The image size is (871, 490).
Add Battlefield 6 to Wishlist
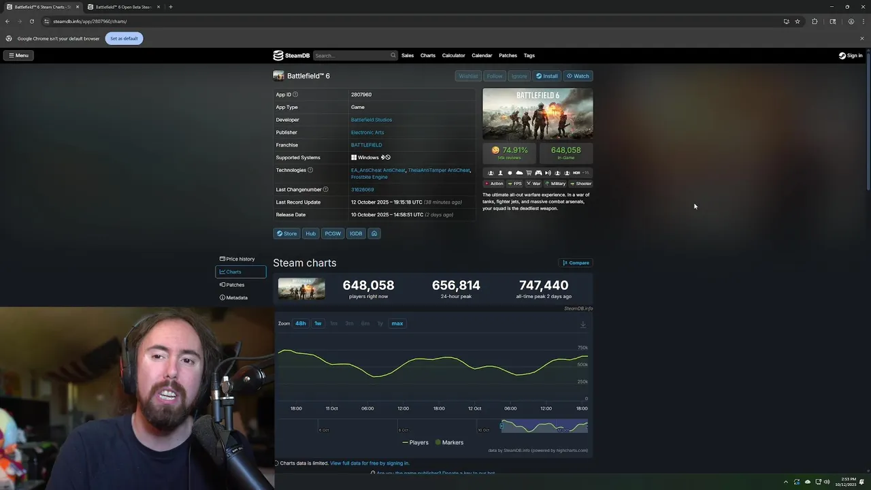(x=467, y=76)
